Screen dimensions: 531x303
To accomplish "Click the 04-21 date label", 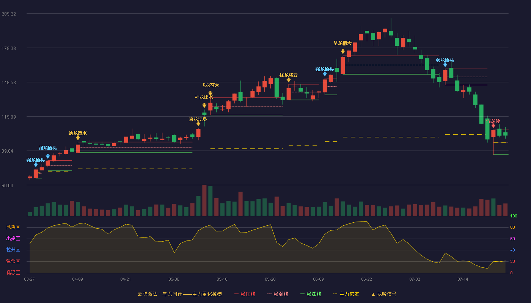I will click(x=126, y=279).
